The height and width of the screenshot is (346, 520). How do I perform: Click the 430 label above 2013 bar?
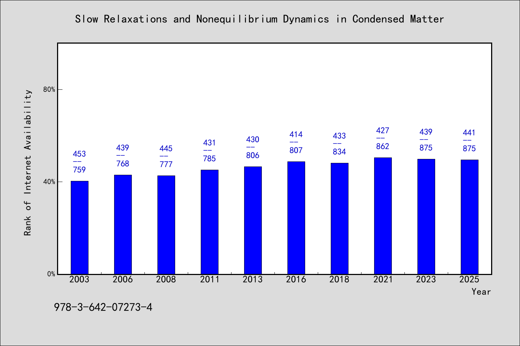pyautogui.click(x=253, y=140)
